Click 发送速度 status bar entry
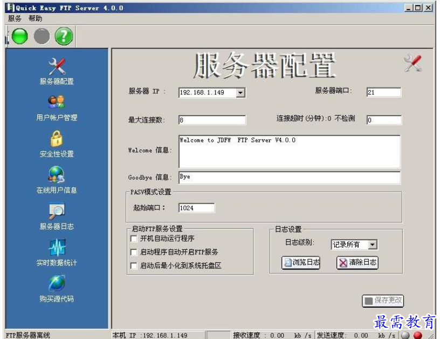Viewport: 440px width, 339px height. pyautogui.click(x=356, y=335)
